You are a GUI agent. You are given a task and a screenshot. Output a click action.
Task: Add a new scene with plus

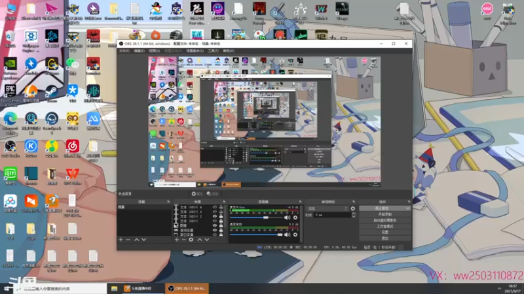pyautogui.click(x=121, y=239)
